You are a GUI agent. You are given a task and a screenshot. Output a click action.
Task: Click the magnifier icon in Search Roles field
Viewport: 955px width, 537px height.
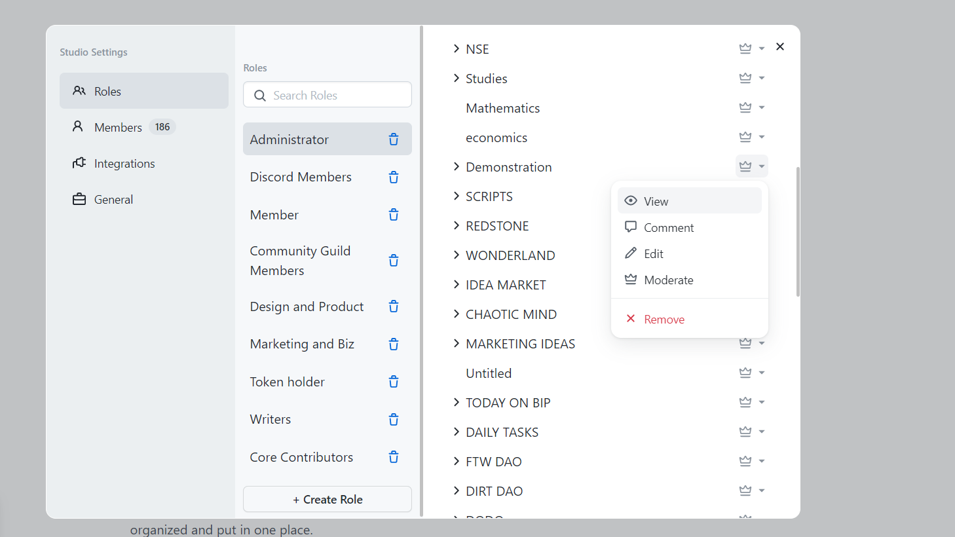259,95
